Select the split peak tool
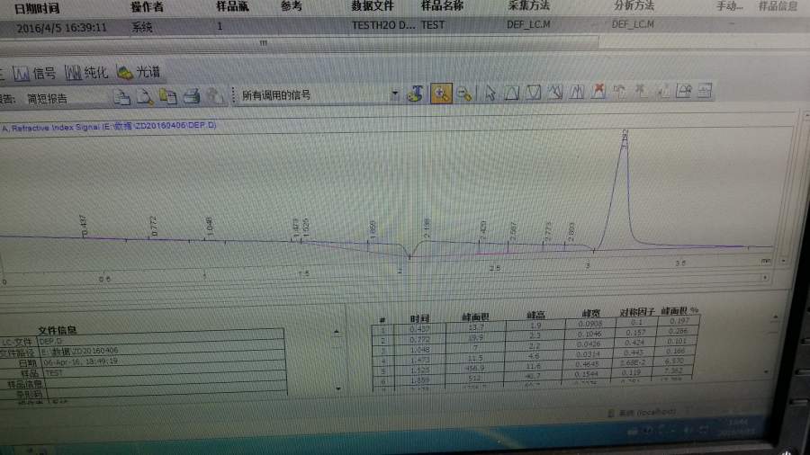Viewport: 810px width, 455px height. coord(577,92)
